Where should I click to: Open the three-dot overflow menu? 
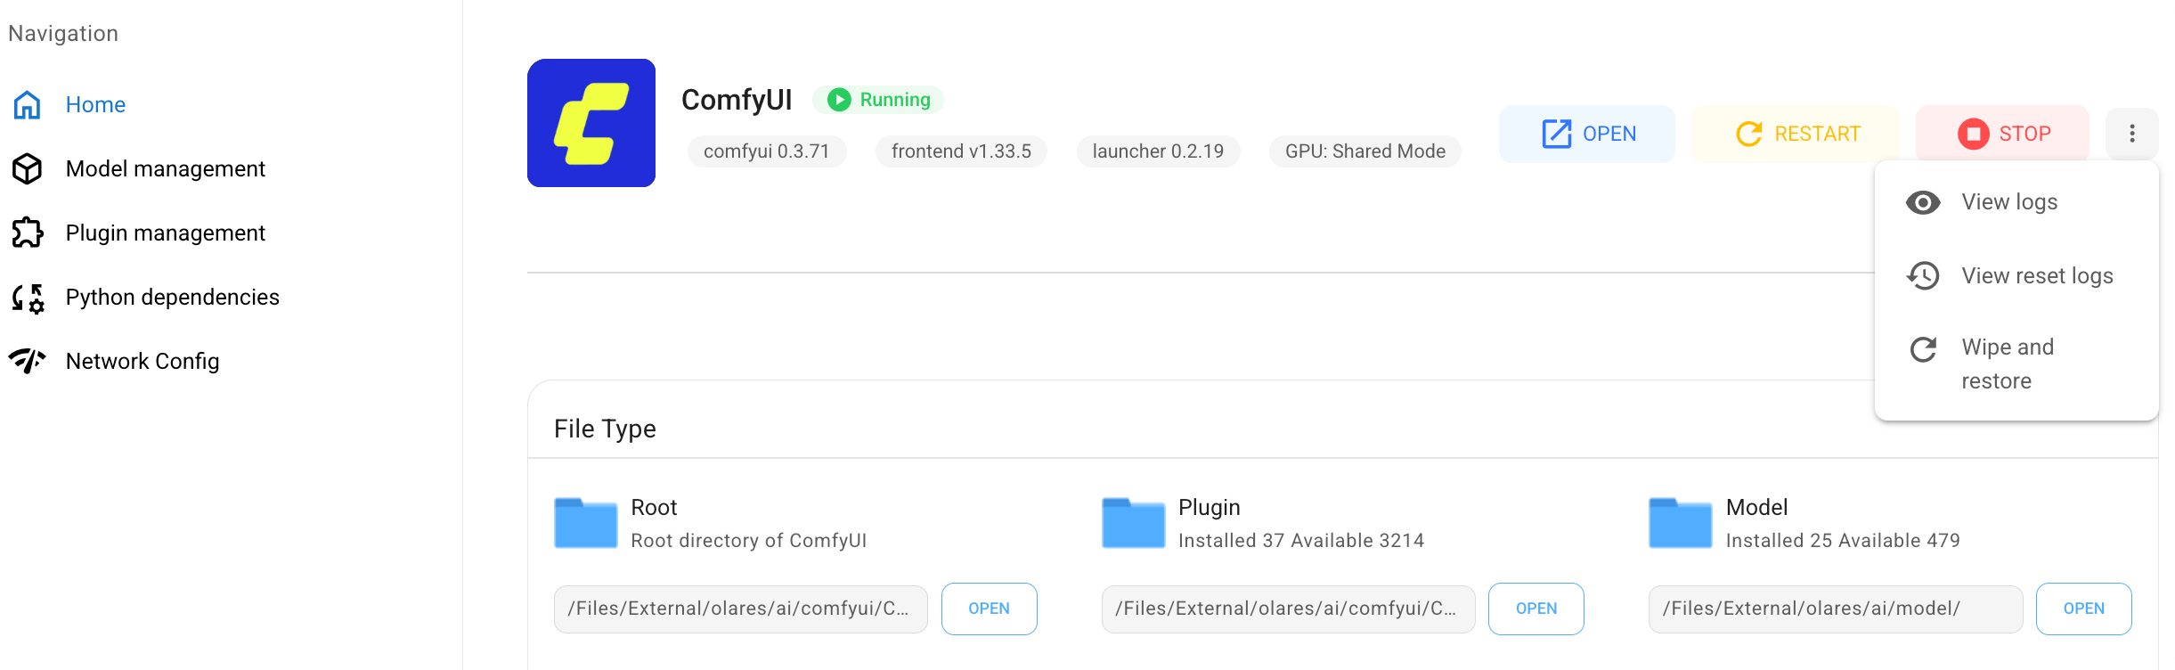click(x=2131, y=134)
